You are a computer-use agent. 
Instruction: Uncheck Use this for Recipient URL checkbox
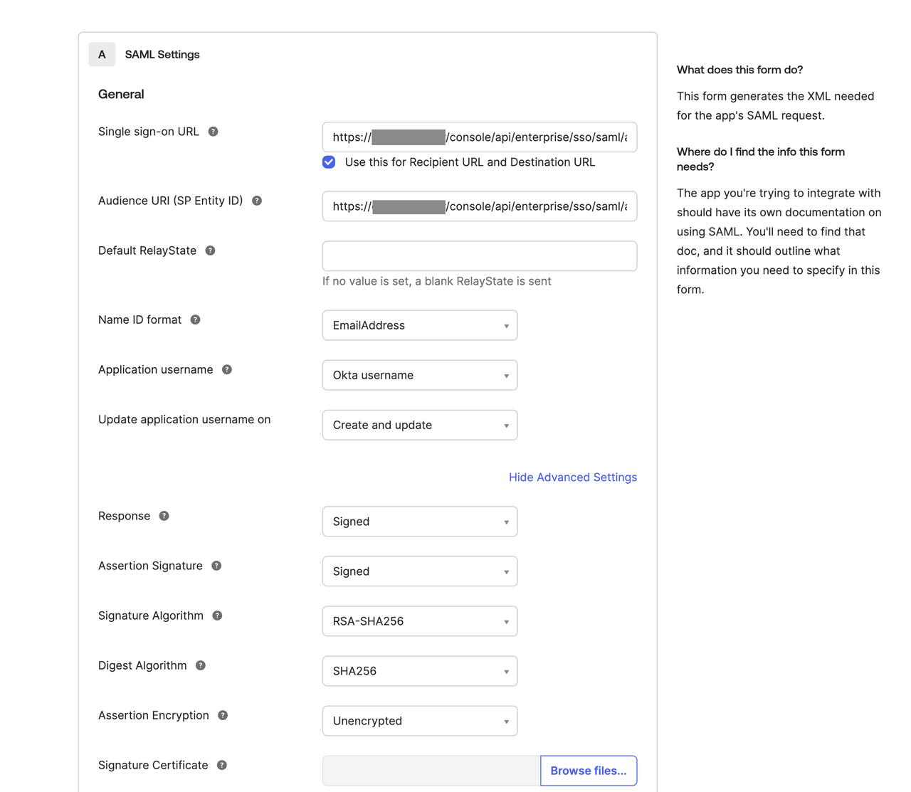329,162
